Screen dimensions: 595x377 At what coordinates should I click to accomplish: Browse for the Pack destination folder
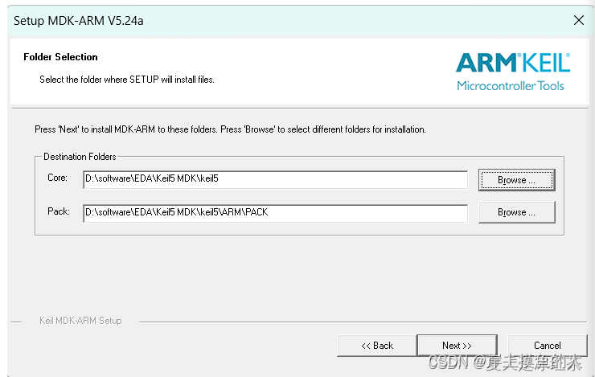[516, 212]
